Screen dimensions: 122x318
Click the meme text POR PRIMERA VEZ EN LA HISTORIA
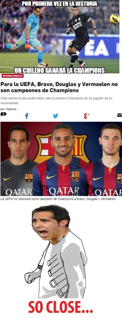59,3
